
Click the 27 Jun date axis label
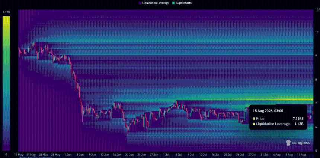pos(154,155)
